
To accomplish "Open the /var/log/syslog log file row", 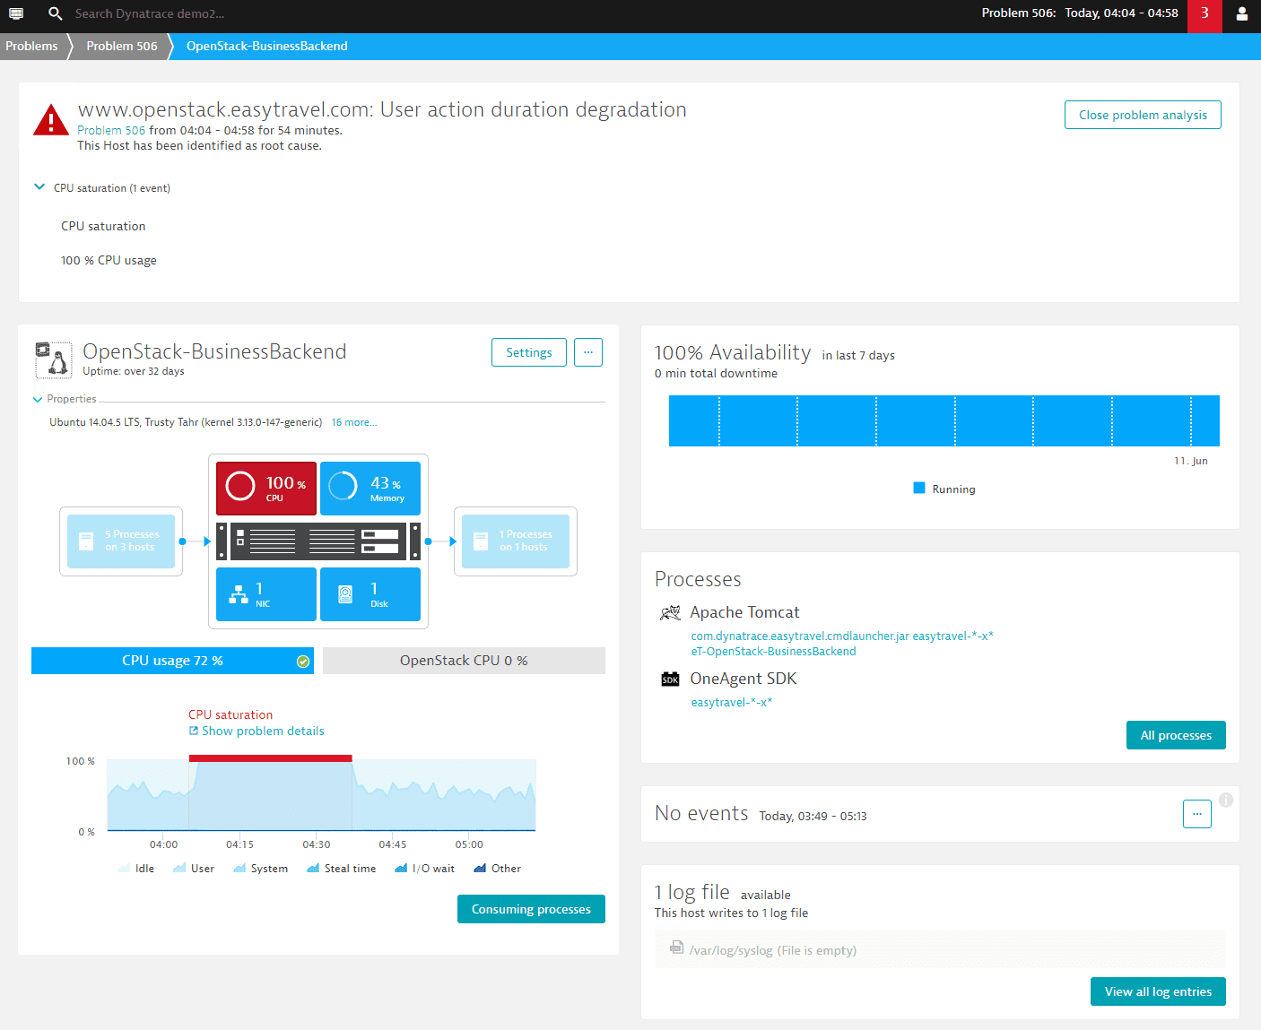I will pyautogui.click(x=940, y=950).
